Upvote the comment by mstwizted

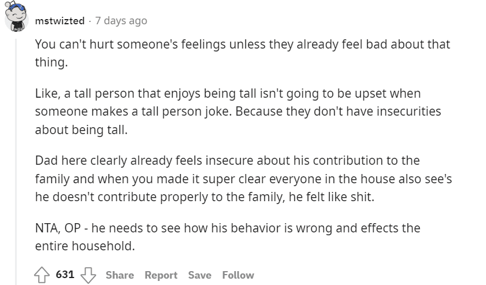point(42,275)
